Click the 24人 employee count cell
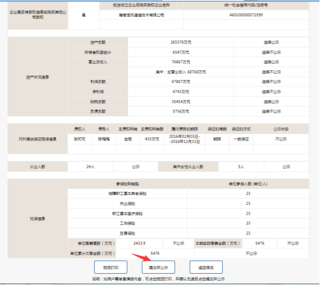320x285 pixels. [90, 167]
